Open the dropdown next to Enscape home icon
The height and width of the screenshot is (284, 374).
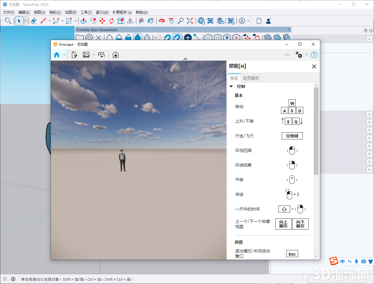[x=64, y=55]
